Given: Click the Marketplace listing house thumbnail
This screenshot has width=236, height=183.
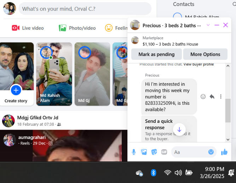Looking at the screenshot, I should (x=135, y=40).
